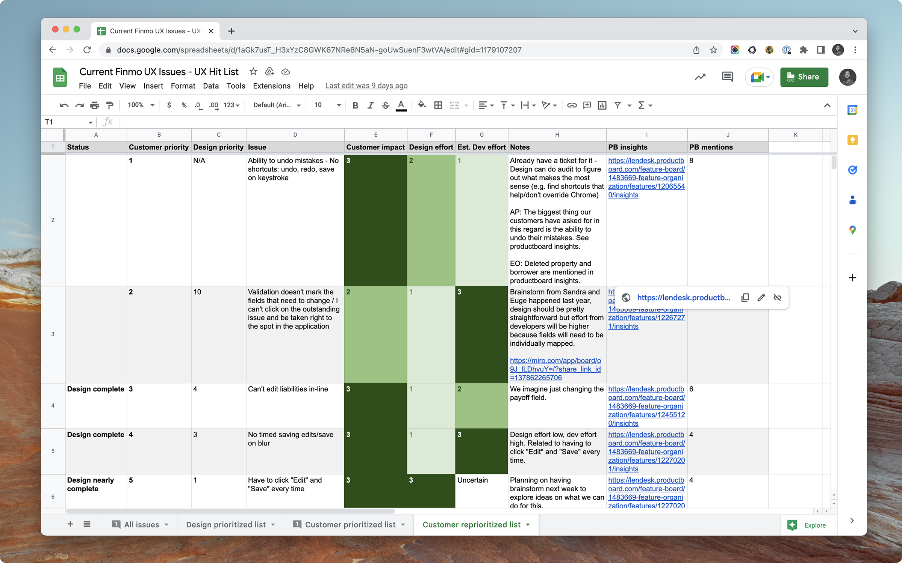Switch to Design prioritized list tab
Image resolution: width=902 pixels, height=563 pixels.
(226, 525)
